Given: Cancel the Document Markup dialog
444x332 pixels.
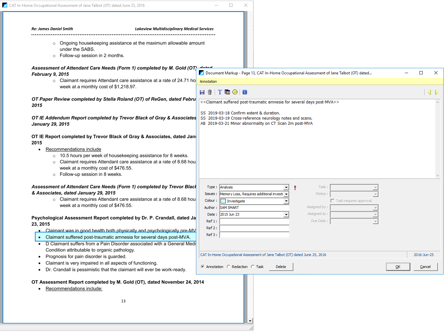Looking at the screenshot, I should (425, 267).
